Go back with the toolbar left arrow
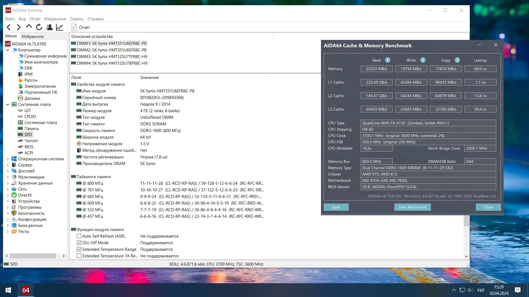This screenshot has height=297, width=529. [9, 27]
